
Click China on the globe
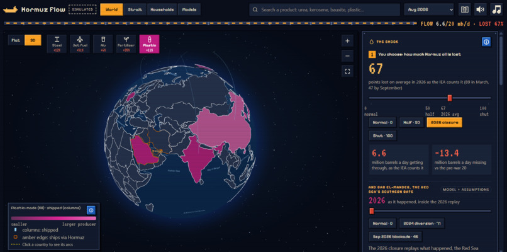pos(223,128)
